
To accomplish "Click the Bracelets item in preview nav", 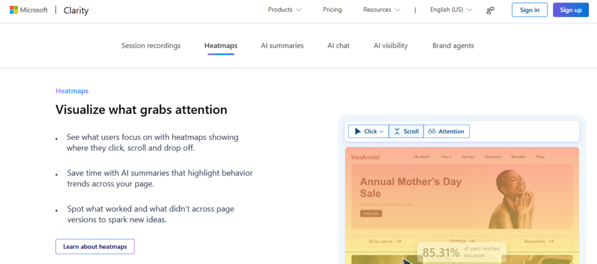I will pyautogui.click(x=518, y=157).
